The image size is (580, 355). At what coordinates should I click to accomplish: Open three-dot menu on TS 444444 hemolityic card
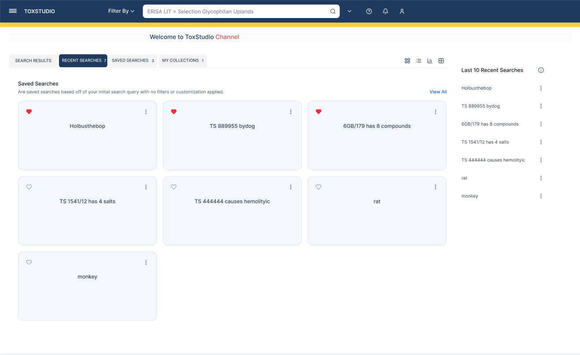tap(291, 187)
